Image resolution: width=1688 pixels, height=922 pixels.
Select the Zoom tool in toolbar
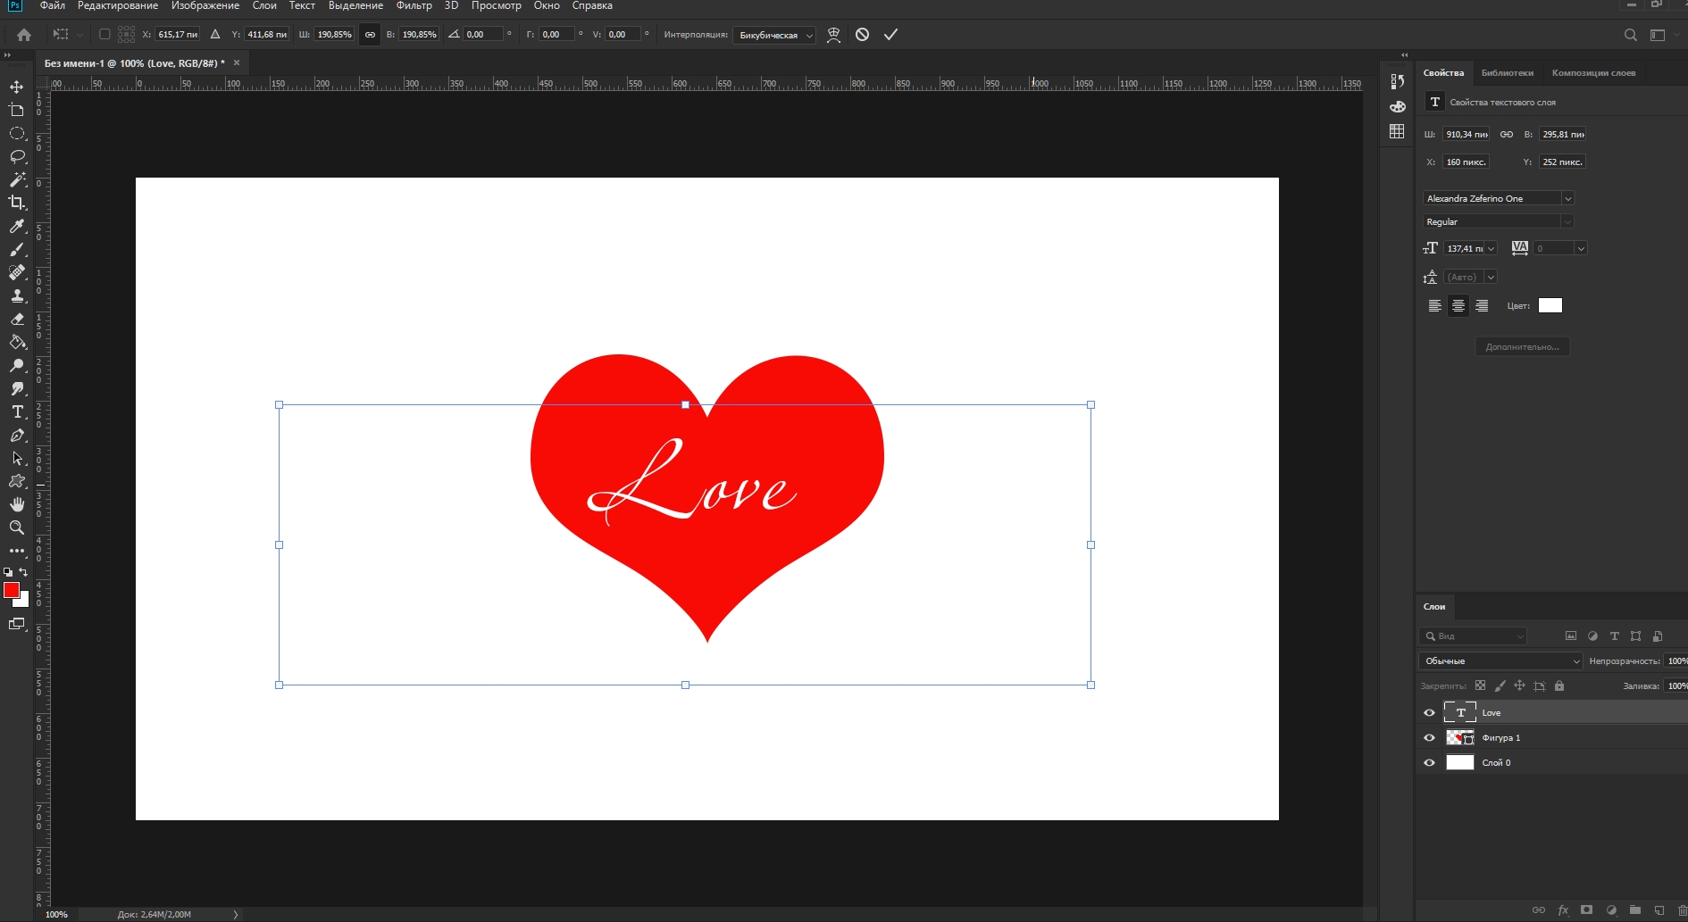coord(16,527)
